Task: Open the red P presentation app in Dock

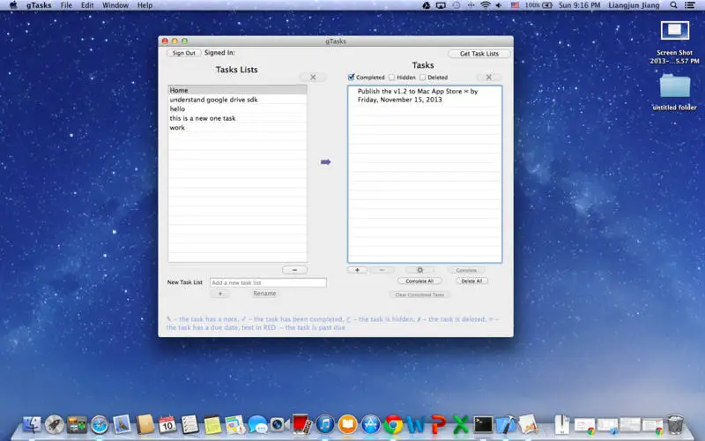Action: pyautogui.click(x=438, y=424)
